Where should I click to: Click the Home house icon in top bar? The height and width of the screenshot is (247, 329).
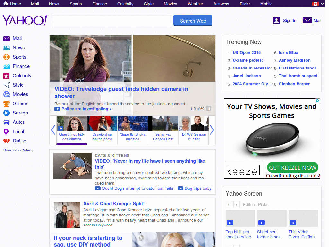[6, 3]
